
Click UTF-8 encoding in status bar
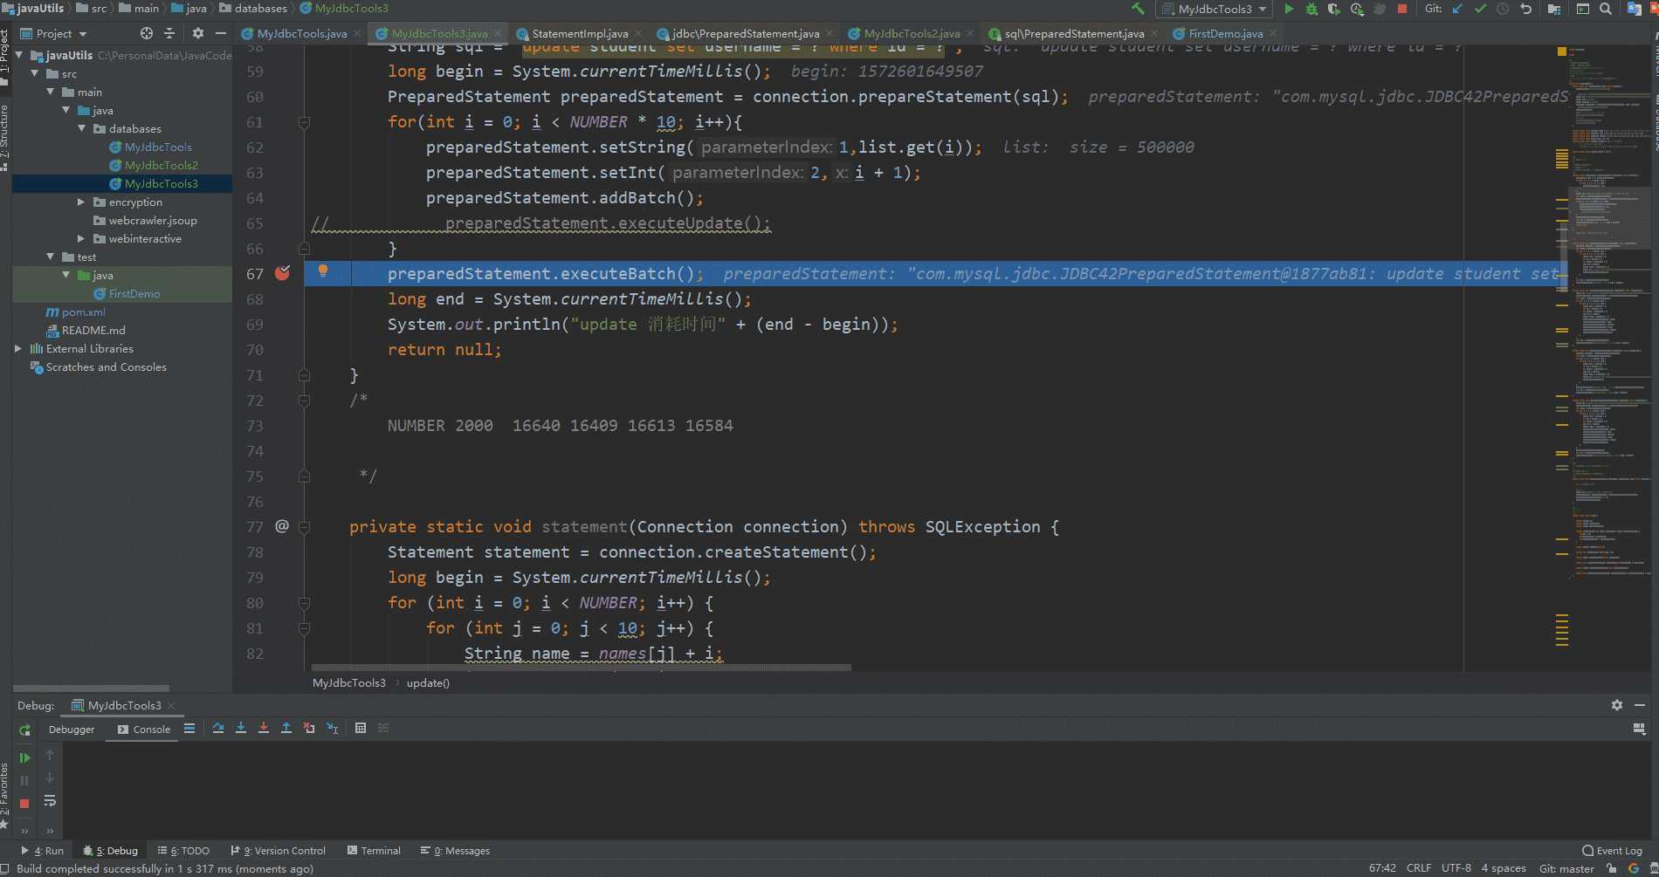1456,868
